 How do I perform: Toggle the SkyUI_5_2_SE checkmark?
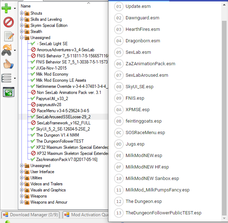(33, 129)
